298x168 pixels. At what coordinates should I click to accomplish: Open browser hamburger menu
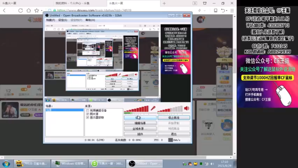point(232,11)
